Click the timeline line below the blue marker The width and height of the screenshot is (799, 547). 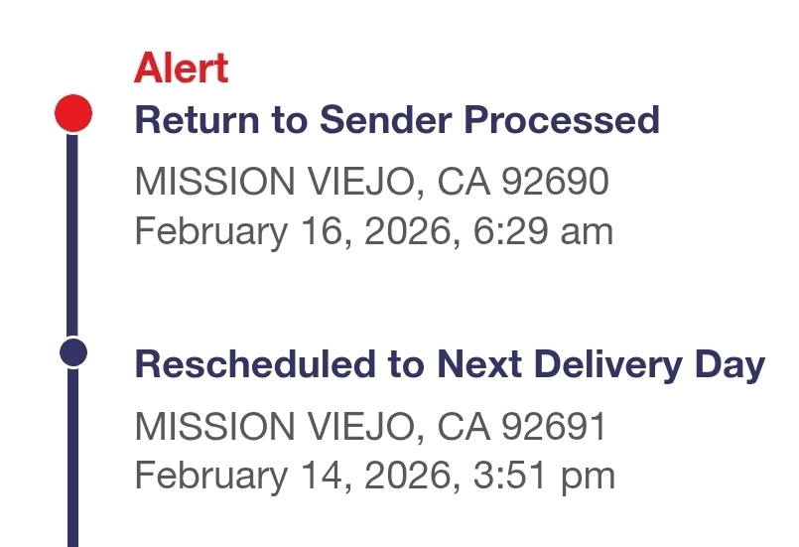pos(72,457)
